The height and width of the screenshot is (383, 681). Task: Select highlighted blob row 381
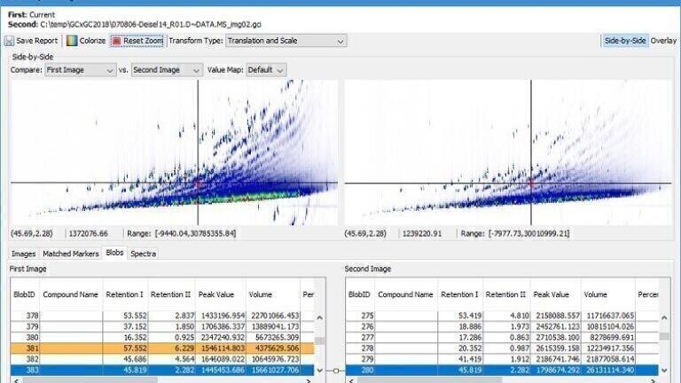coord(162,348)
